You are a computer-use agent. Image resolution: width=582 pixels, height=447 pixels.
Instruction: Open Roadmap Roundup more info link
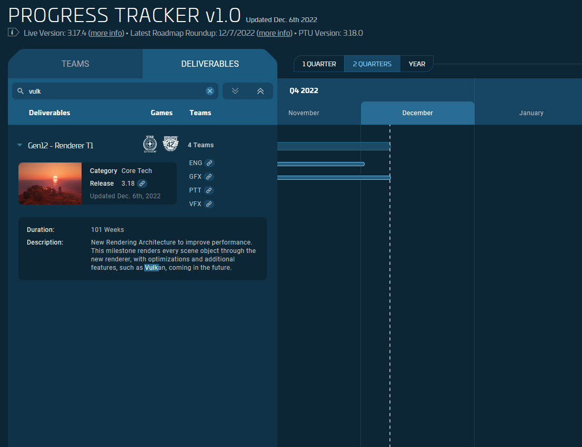tap(274, 33)
